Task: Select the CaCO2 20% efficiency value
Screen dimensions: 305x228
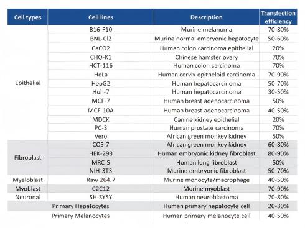Action: click(278, 48)
